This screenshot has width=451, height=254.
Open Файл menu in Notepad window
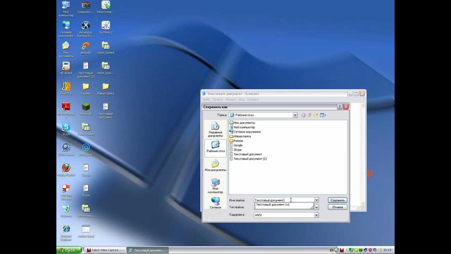click(206, 100)
